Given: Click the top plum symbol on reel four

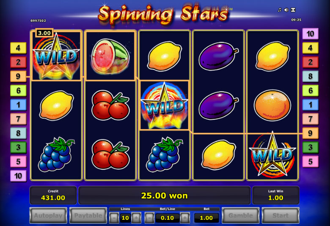Looking at the screenshot, I should pos(218,56).
